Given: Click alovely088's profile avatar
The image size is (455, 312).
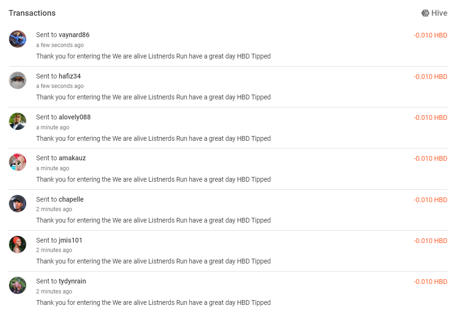Looking at the screenshot, I should (18, 121).
